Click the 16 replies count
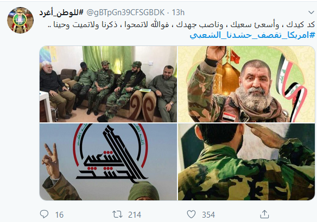This screenshot has width=317, height=222. click(x=60, y=215)
